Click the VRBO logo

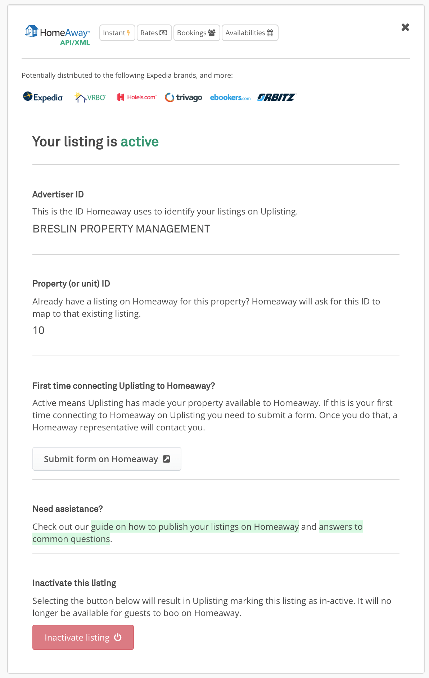click(x=90, y=97)
